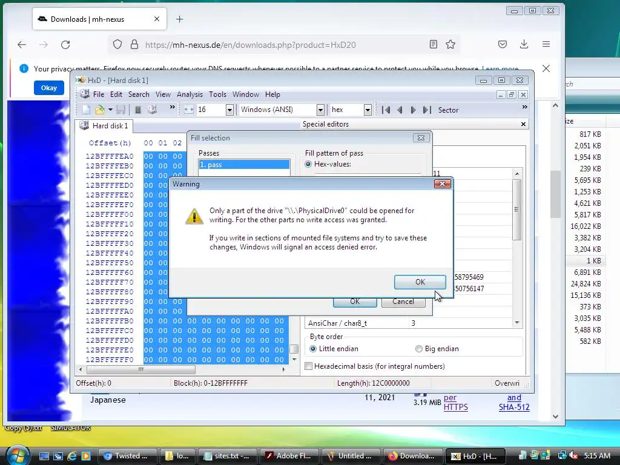Image resolution: width=620 pixels, height=465 pixels.
Task: Click the Open disk icon in HxD toolbar
Action: pos(152,110)
